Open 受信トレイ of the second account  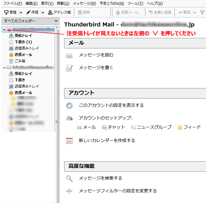21,73
